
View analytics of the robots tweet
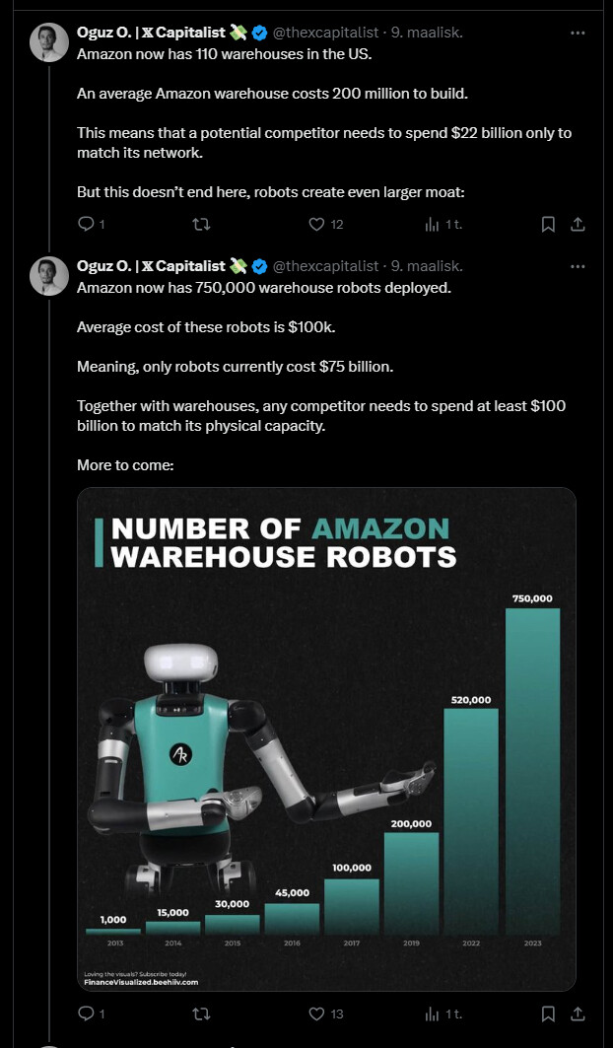point(433,1013)
